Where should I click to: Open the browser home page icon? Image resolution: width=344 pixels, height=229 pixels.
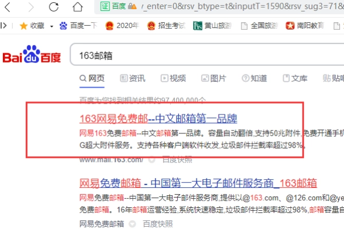pos(77,7)
